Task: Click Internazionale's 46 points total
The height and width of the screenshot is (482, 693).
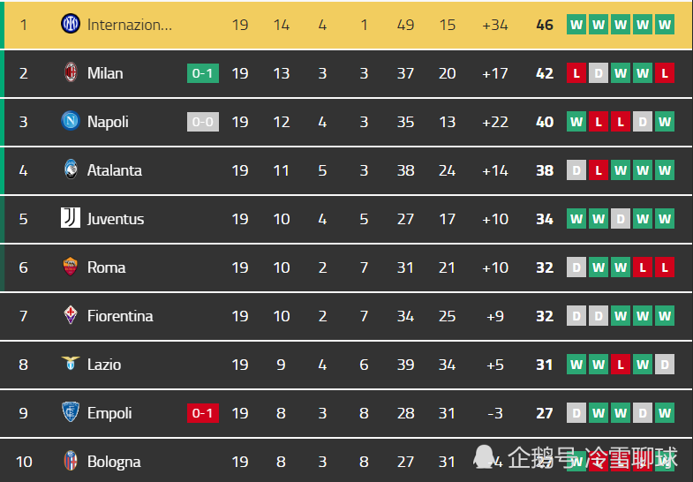Action: pos(545,25)
